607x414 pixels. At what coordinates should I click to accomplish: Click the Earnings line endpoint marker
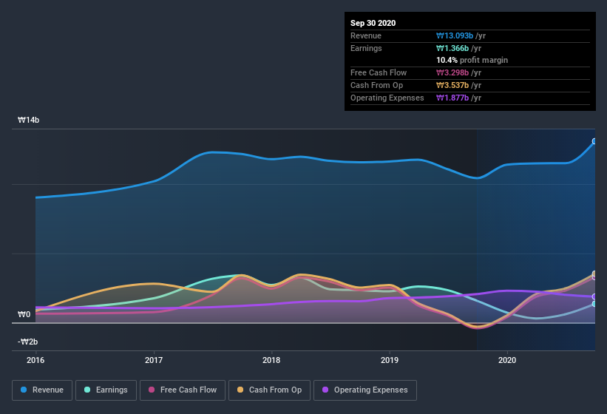click(594, 304)
